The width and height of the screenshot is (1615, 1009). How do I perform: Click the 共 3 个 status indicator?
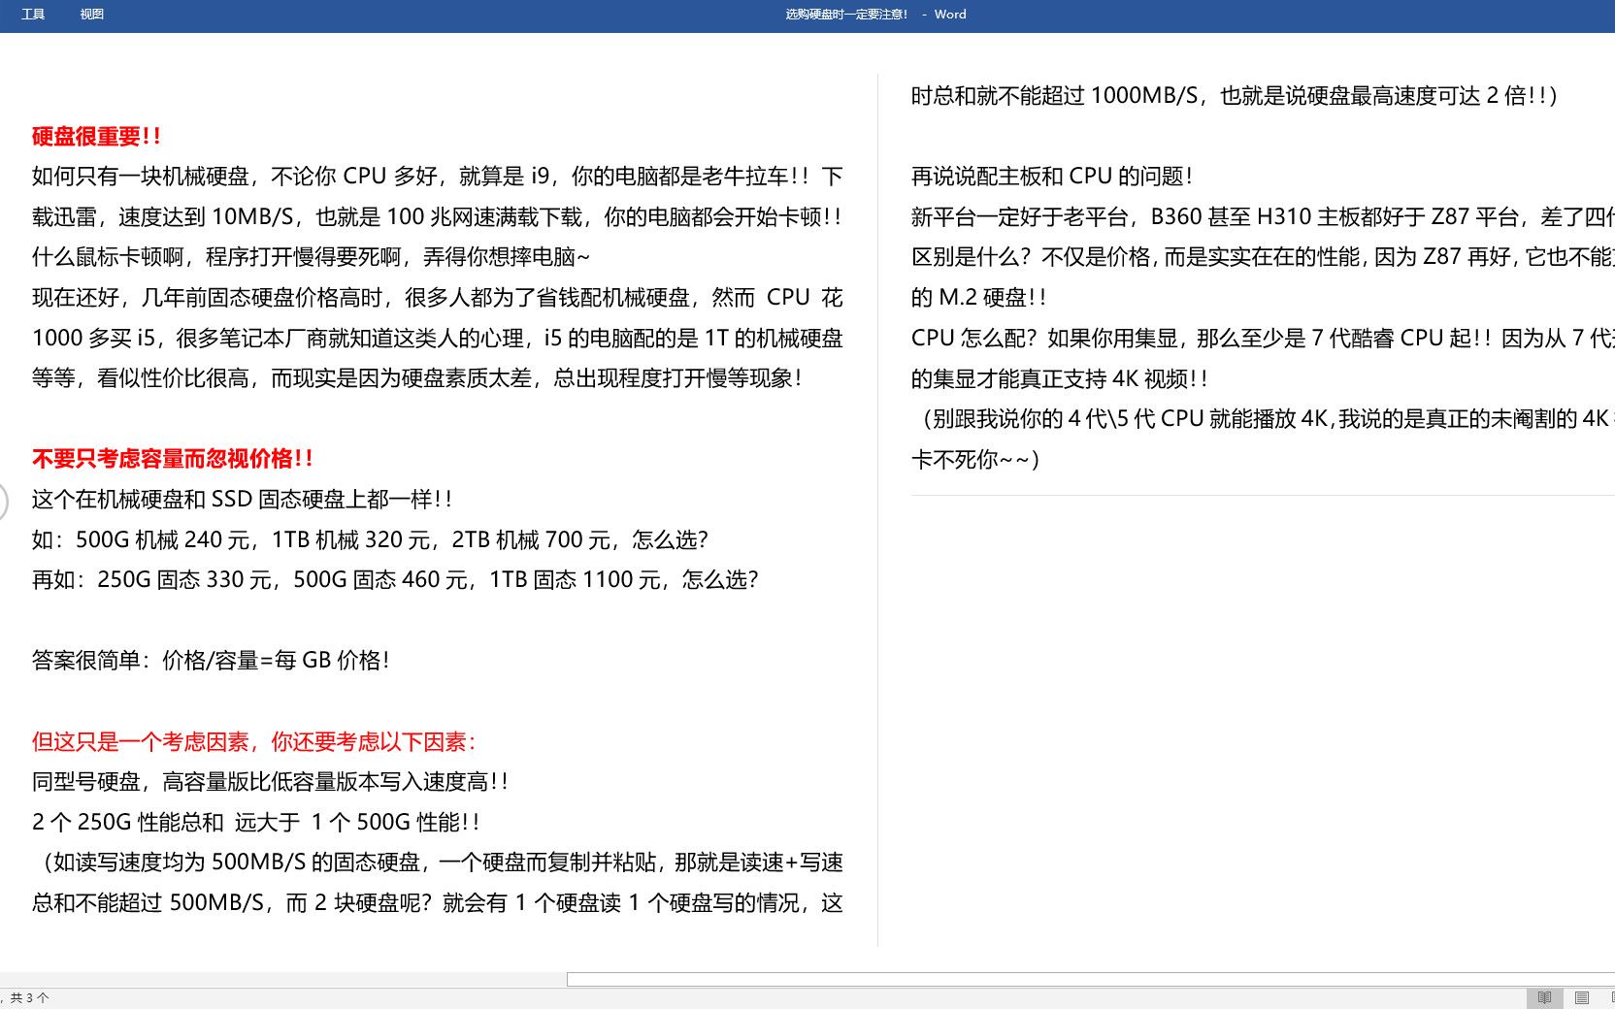(27, 997)
